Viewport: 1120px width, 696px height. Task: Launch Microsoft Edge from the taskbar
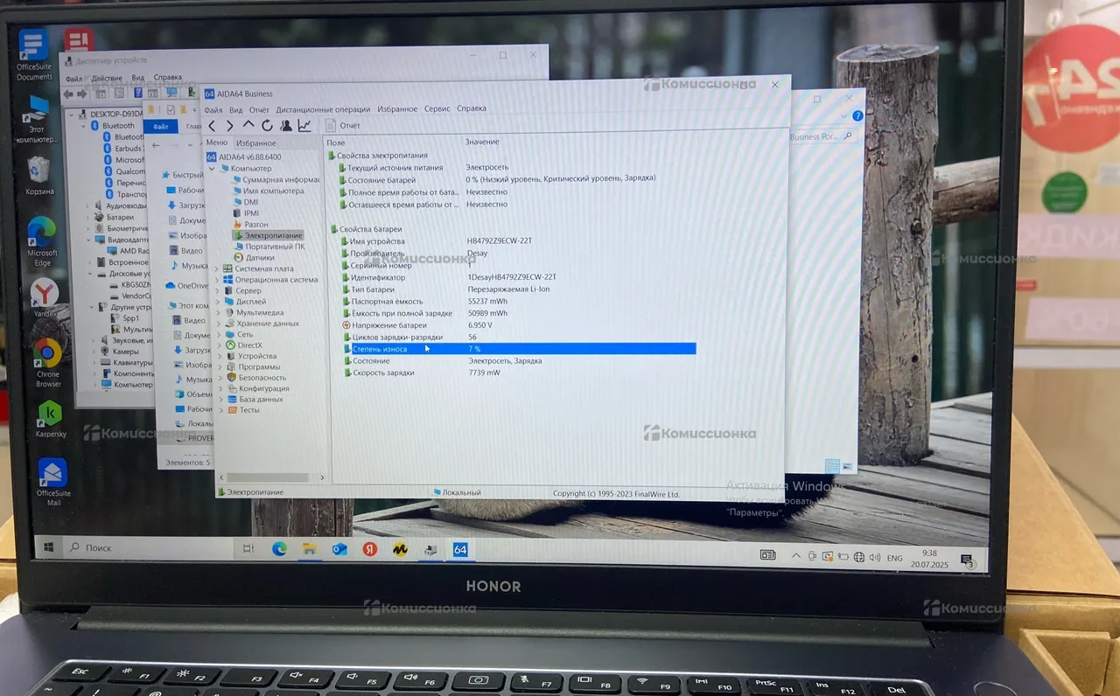pyautogui.click(x=279, y=549)
